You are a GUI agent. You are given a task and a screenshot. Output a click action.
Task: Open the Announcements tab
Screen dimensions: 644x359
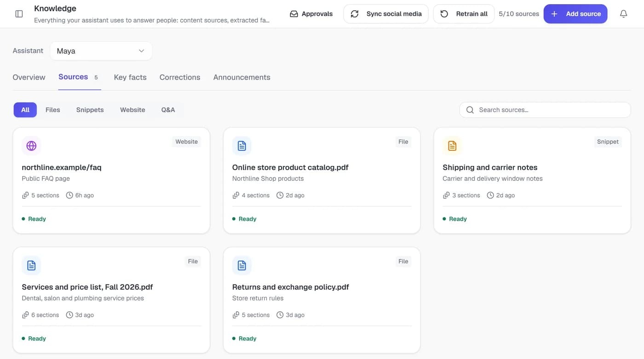point(241,77)
